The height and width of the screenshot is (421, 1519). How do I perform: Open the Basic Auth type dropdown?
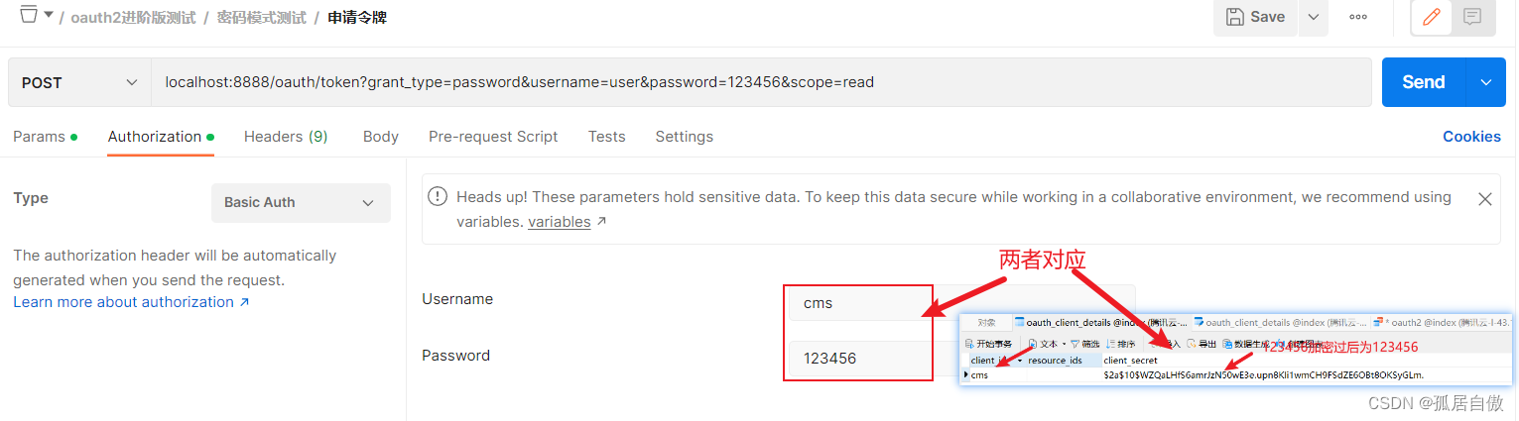[301, 202]
